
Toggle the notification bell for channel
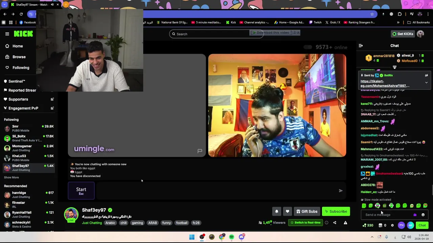click(276, 212)
